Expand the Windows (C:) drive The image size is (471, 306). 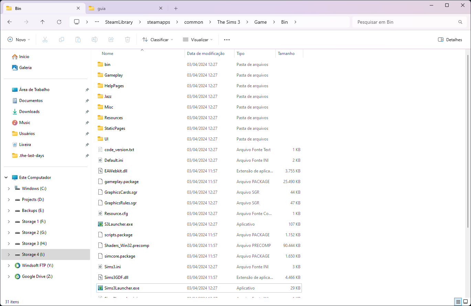point(9,189)
